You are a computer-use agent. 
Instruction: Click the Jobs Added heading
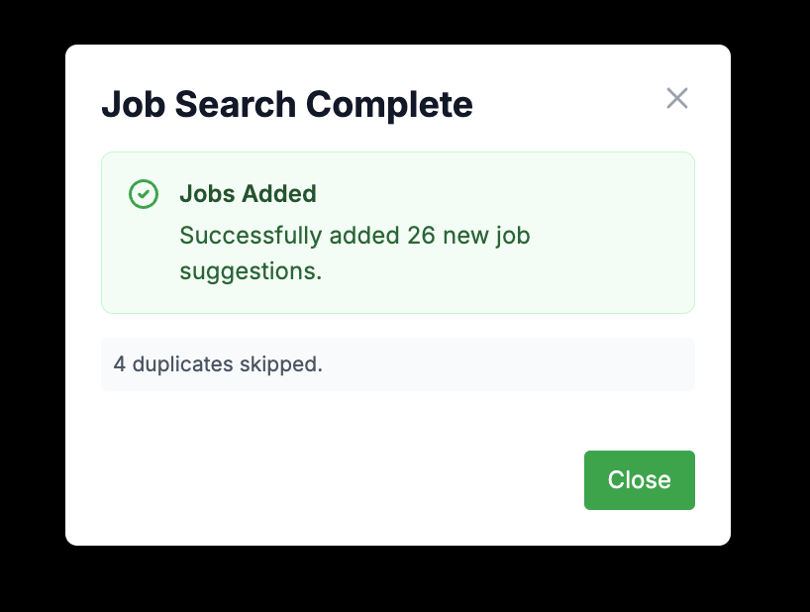(248, 194)
